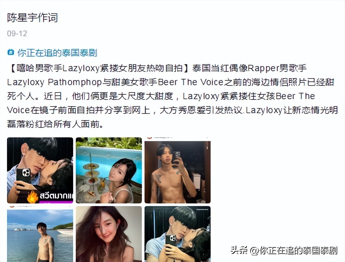Image resolution: width=345 pixels, height=262 pixels.
Task: Open the mirror selfie kiss photo with Thai caption
Action: pos(40,170)
